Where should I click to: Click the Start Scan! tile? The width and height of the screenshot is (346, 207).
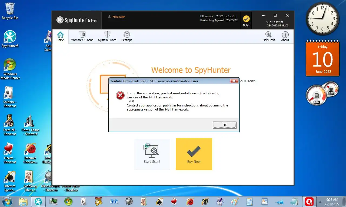click(152, 154)
